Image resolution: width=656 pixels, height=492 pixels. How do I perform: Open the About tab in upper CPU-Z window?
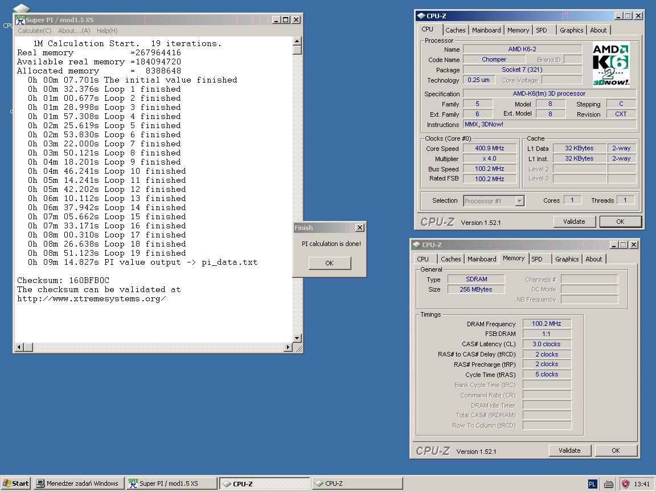pos(598,30)
